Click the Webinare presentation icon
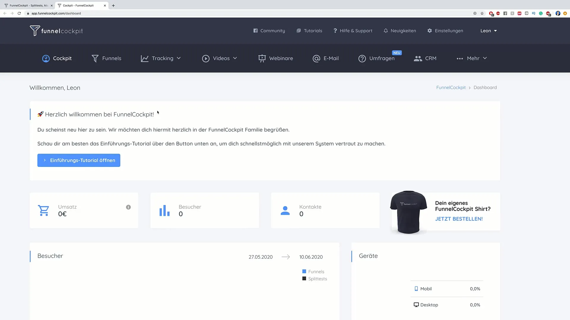The image size is (570, 320). point(262,59)
